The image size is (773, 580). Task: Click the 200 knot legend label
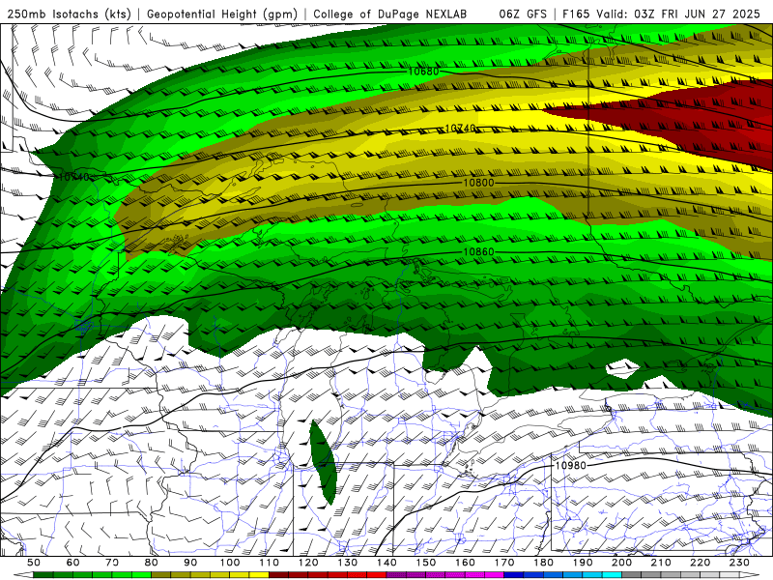click(622, 563)
